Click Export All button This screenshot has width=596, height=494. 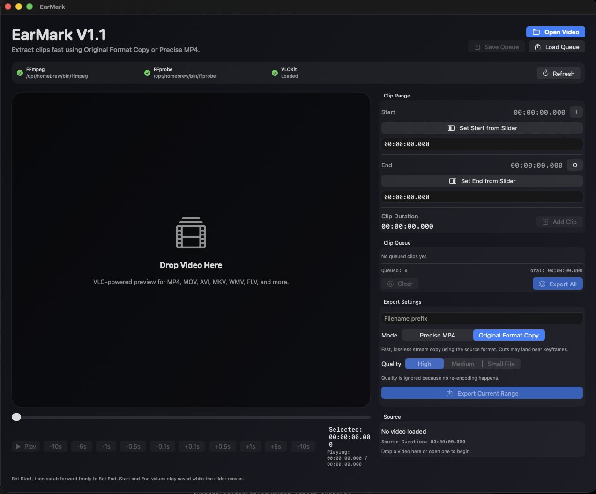point(558,284)
